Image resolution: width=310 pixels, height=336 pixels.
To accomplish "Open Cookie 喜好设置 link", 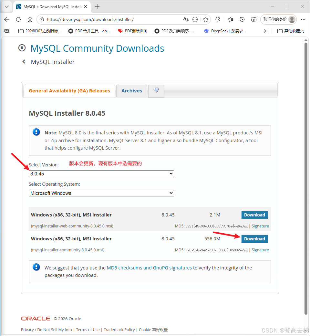I will pyautogui.click(x=153, y=330).
